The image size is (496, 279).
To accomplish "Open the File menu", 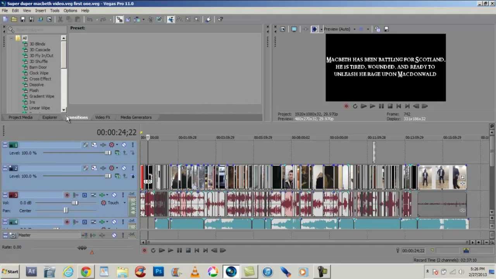I will 5,10.
